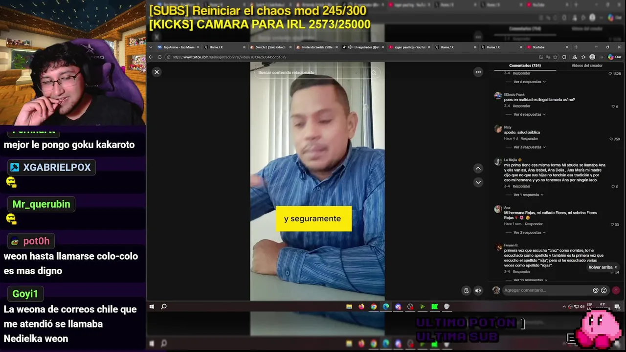Screen dimensions: 626x352
Task: Like La Mejía's comment
Action: click(613, 186)
